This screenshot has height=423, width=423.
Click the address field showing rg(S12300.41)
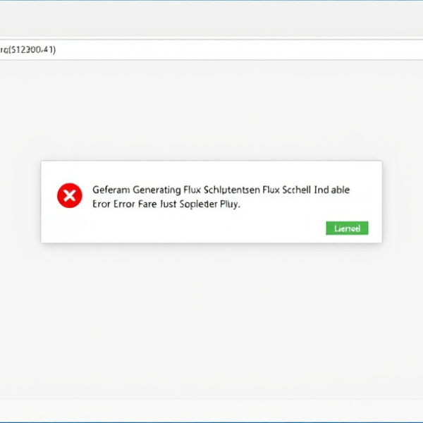pyautogui.click(x=211, y=50)
